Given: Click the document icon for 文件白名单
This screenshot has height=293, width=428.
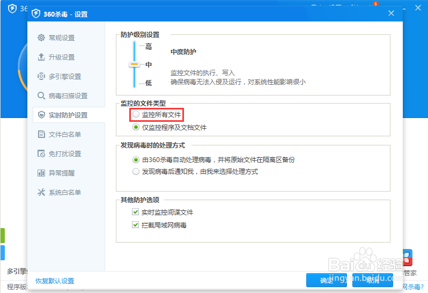Looking at the screenshot, I should tap(41, 134).
